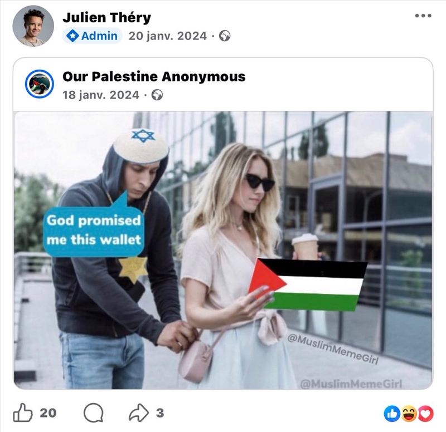Click the Julien Théry name link
The height and width of the screenshot is (432, 446).
click(106, 17)
